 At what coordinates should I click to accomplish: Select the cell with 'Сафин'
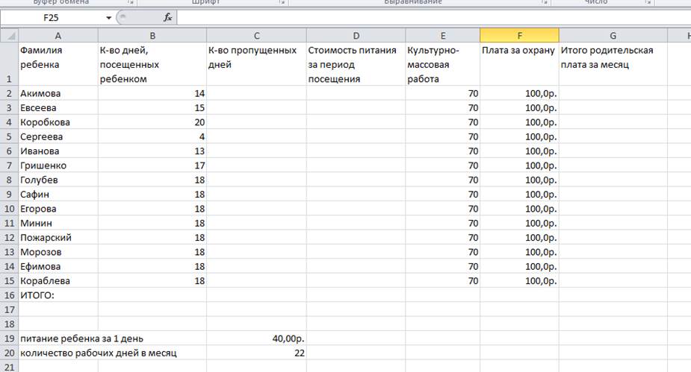click(x=58, y=195)
